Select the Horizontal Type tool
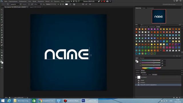 (2, 48)
